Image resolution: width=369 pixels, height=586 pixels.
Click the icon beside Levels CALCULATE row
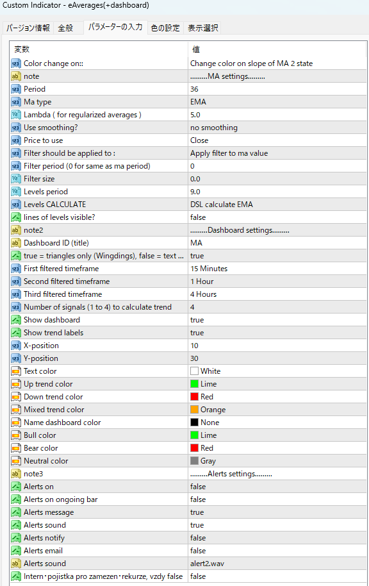[15, 205]
